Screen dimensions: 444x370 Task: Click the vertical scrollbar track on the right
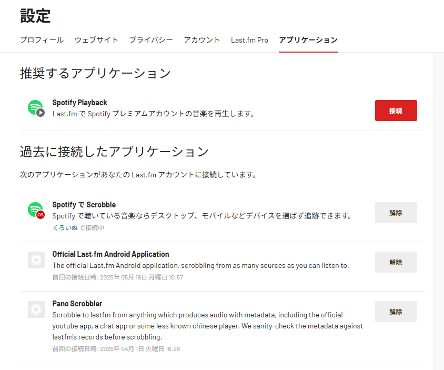point(438,211)
